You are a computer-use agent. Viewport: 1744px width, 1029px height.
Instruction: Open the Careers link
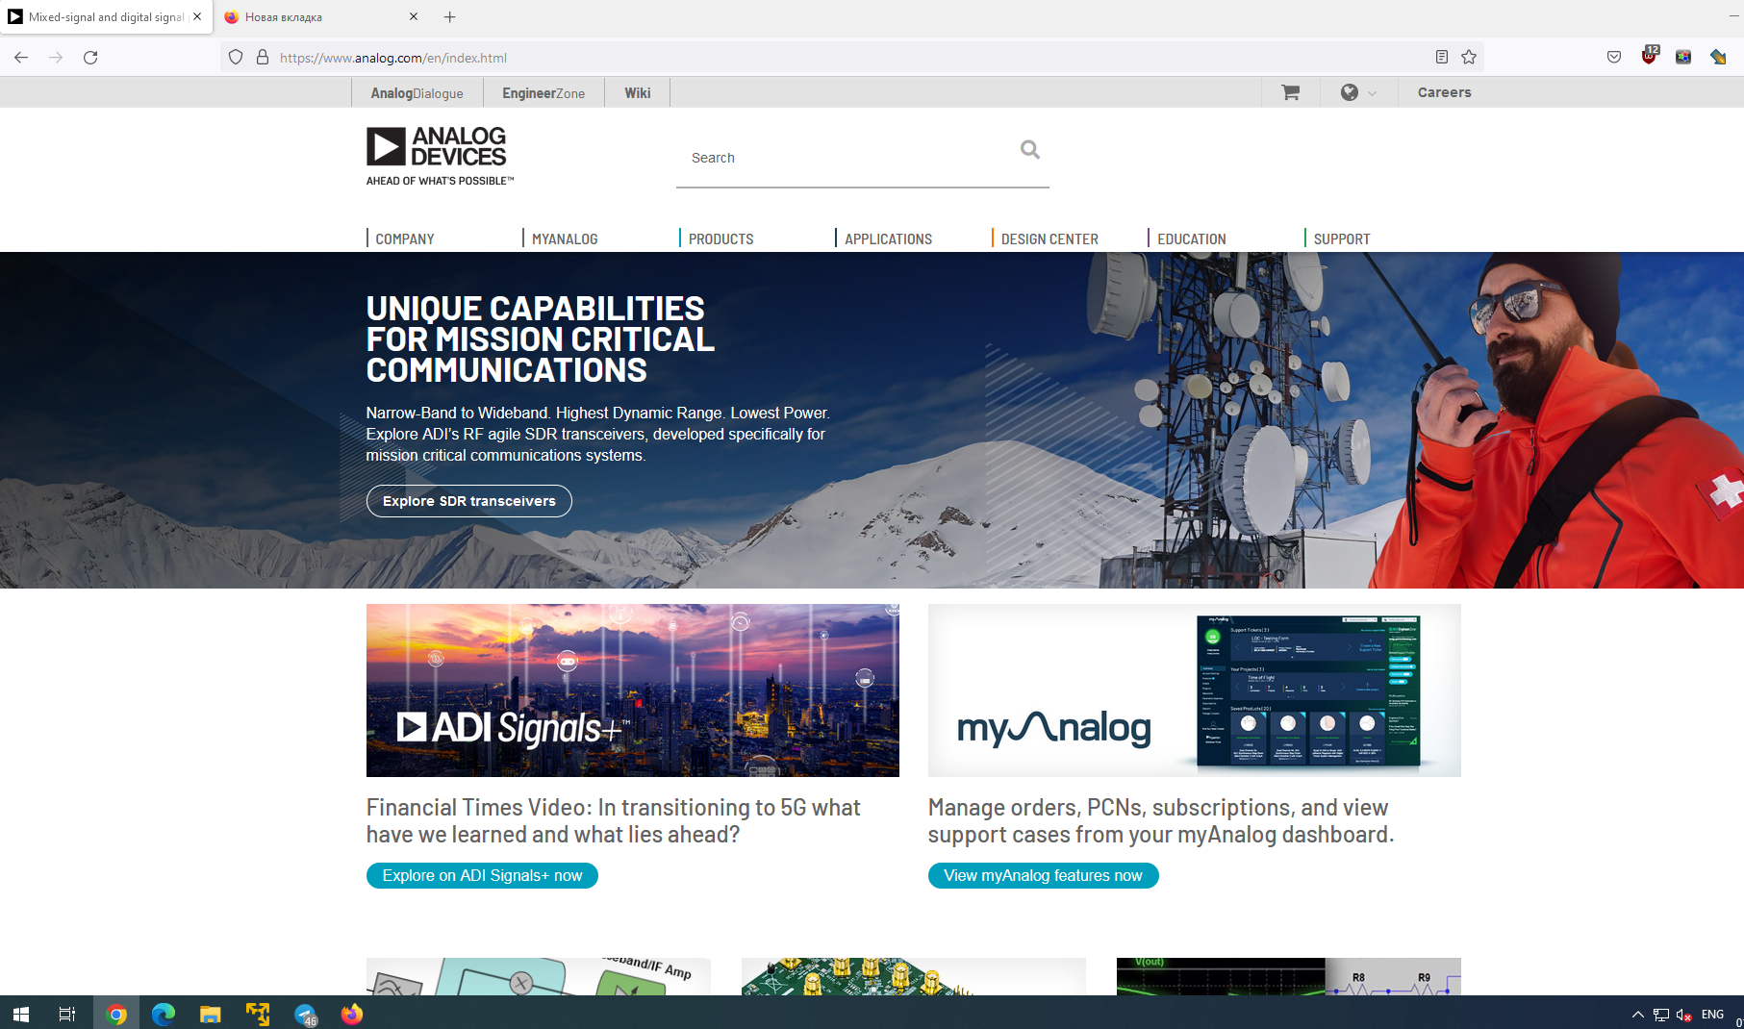[x=1444, y=92]
